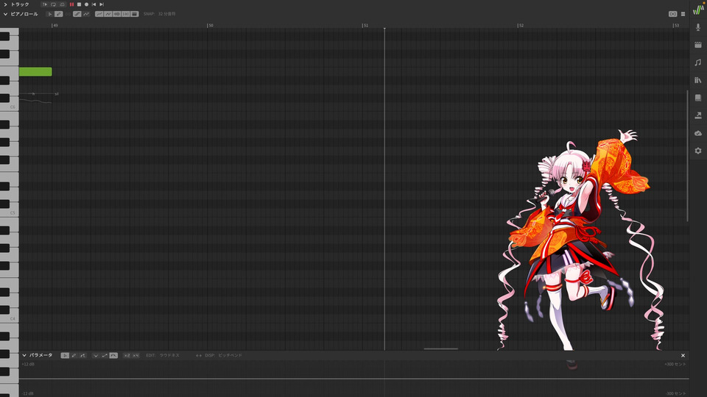The width and height of the screenshot is (707, 397).
Task: Toggle the track-row play-from-cursor button
Action: pos(45,4)
